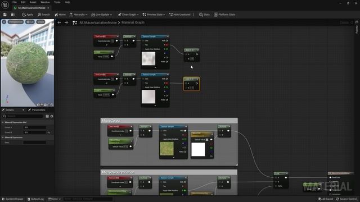Open the Live Update dropdown
This screenshot has height=202, width=360.
pos(101,15)
